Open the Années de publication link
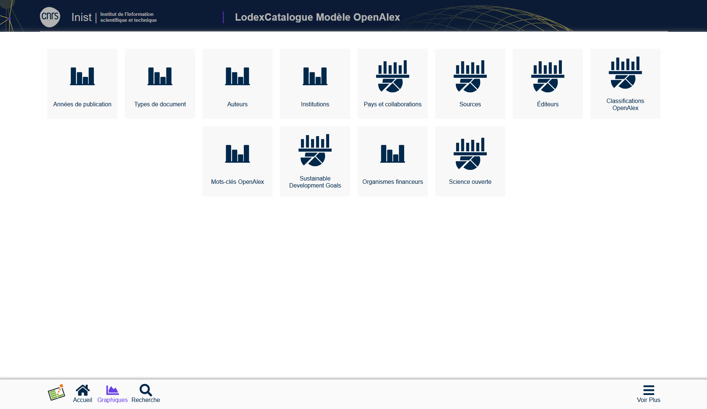Image resolution: width=707 pixels, height=409 pixels. tap(82, 104)
